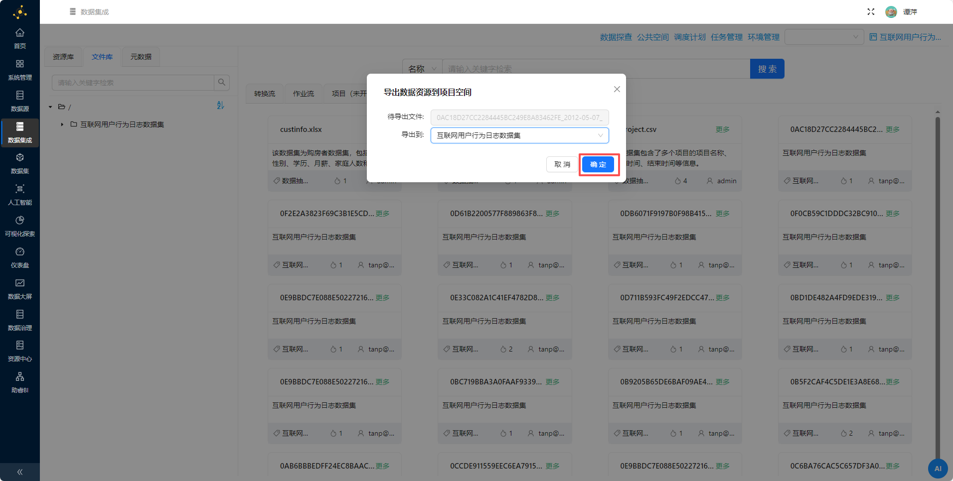This screenshot has height=481, width=953.
Task: Open the 互联网用户行为... project link at top right
Action: point(905,37)
